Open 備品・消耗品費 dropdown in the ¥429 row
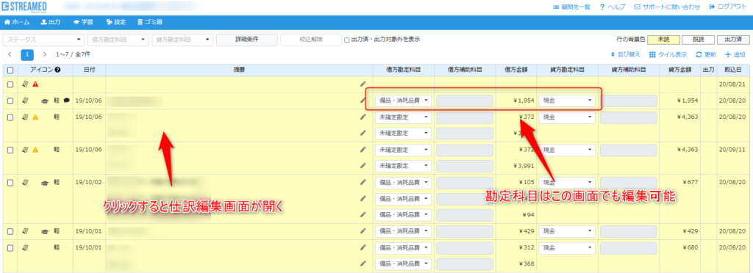Screen dimensions: 753x273 point(404,231)
